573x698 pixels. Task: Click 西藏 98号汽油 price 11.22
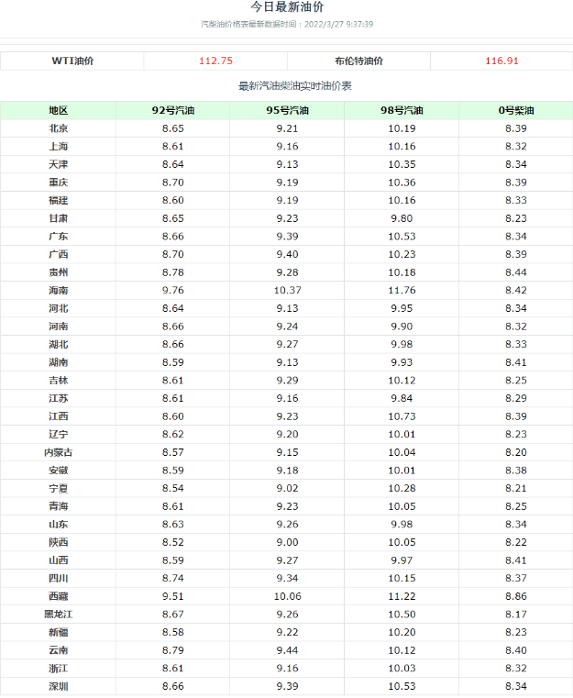(x=402, y=596)
